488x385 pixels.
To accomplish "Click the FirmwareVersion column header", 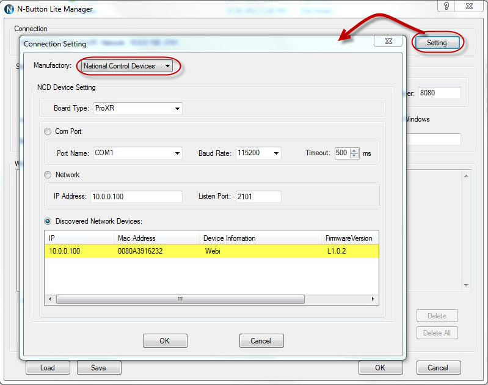I will point(350,238).
